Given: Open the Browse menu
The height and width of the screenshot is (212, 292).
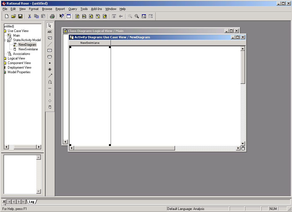Looking at the screenshot, I should [47, 9].
